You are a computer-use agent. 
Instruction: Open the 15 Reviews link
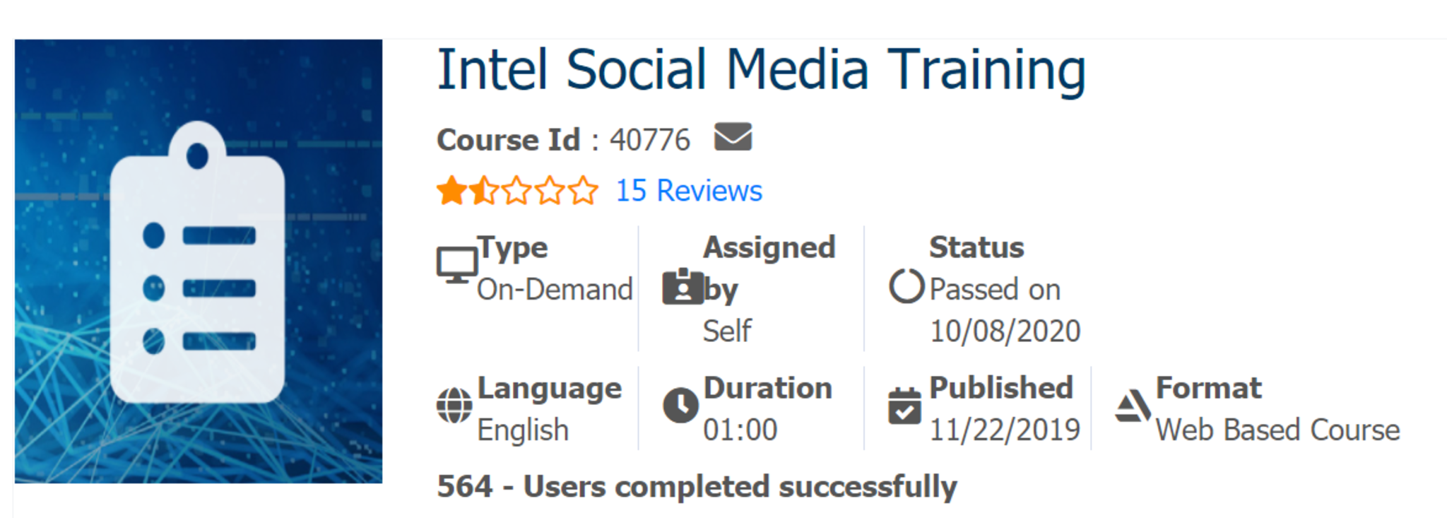[x=689, y=191]
